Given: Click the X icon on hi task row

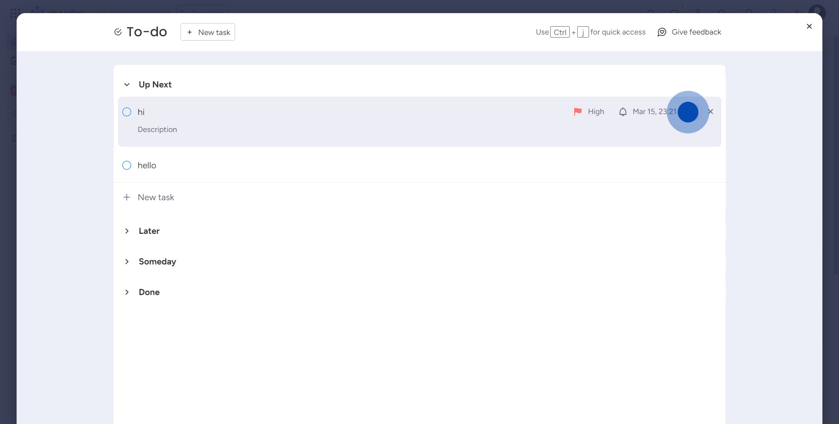Looking at the screenshot, I should 711,112.
